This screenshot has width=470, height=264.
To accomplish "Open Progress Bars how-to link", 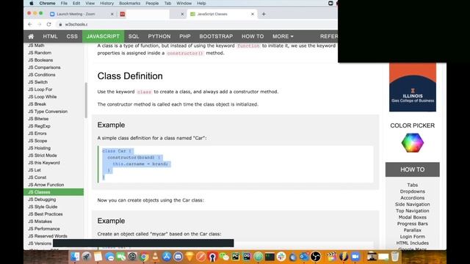I will tap(413, 224).
